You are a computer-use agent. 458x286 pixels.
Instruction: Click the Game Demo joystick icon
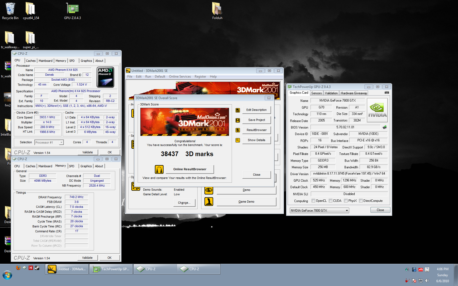coord(209,202)
